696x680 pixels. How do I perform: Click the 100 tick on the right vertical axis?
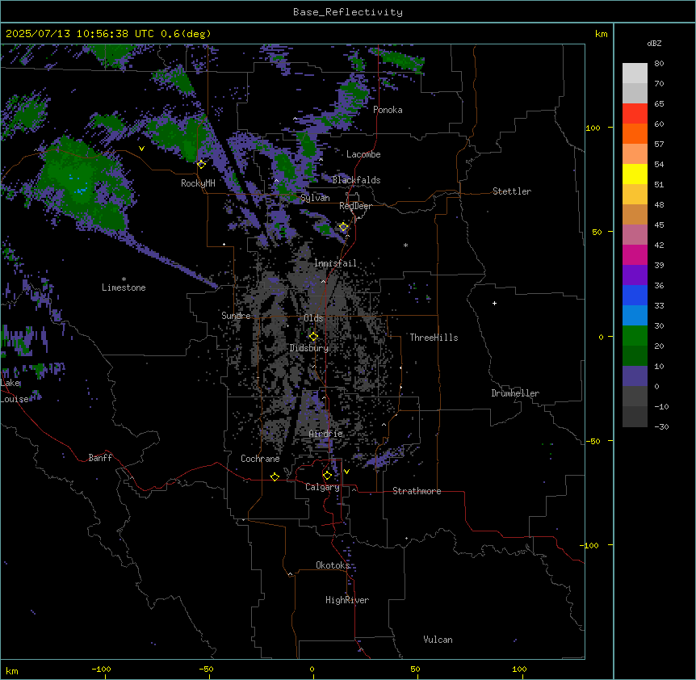point(593,128)
